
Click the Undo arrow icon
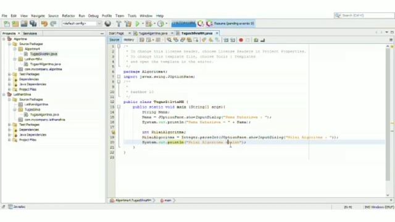tap(44, 23)
